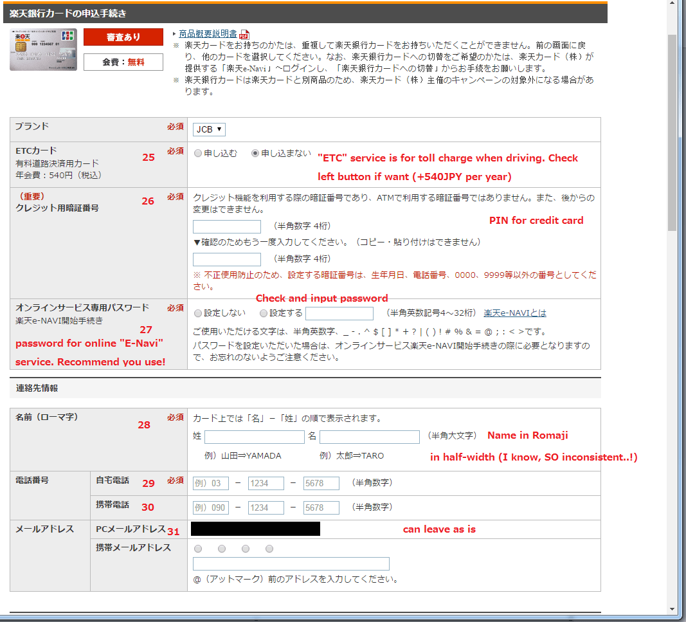The width and height of the screenshot is (686, 622).
Task: Click the 例）太郎⇒TARO example text
Action: click(352, 455)
